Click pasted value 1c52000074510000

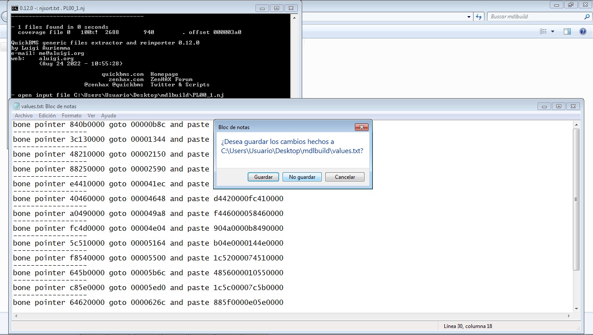[249, 258]
